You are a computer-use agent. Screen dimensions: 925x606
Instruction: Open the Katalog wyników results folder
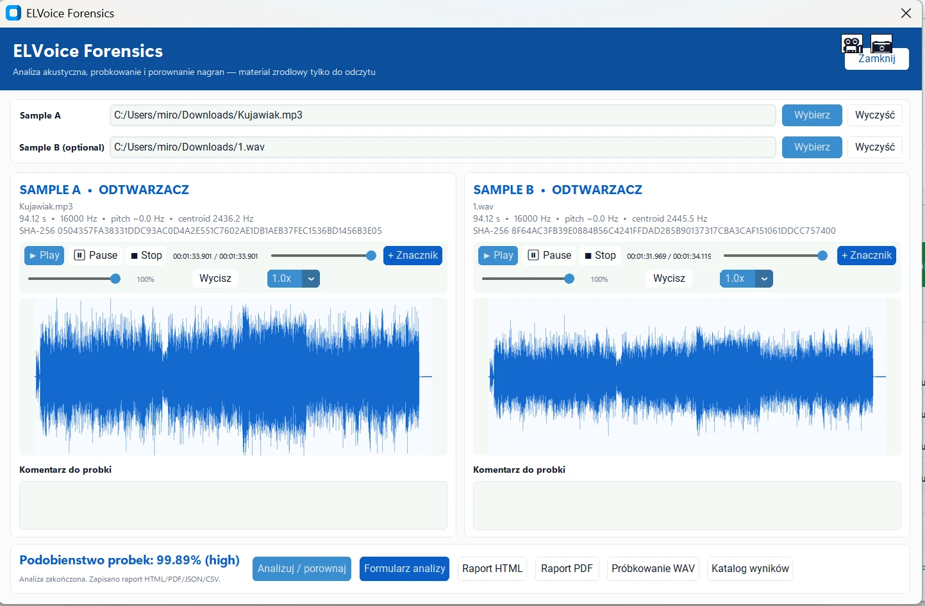click(x=750, y=569)
